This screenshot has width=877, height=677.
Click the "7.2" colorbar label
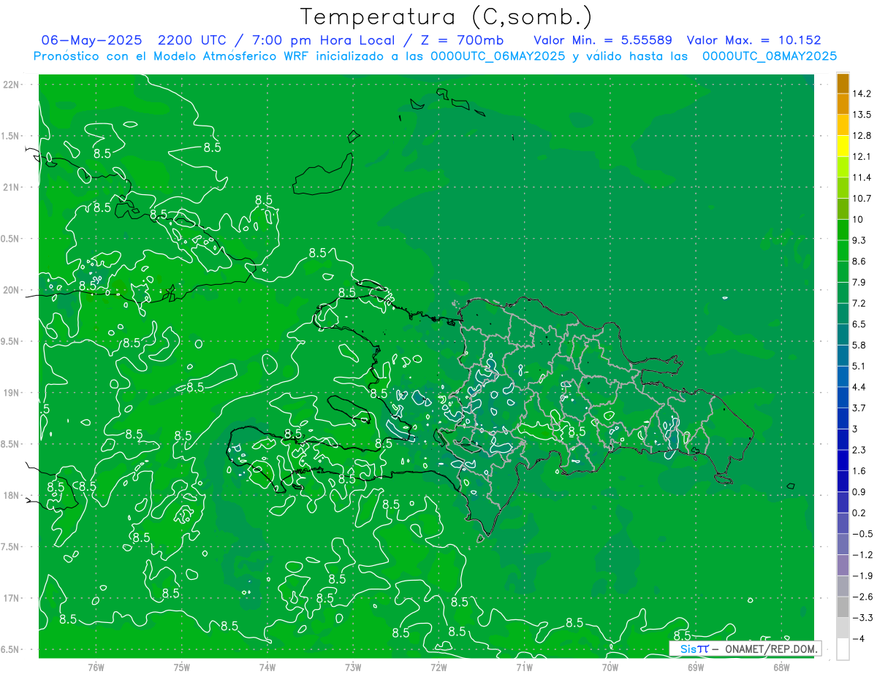click(x=859, y=303)
